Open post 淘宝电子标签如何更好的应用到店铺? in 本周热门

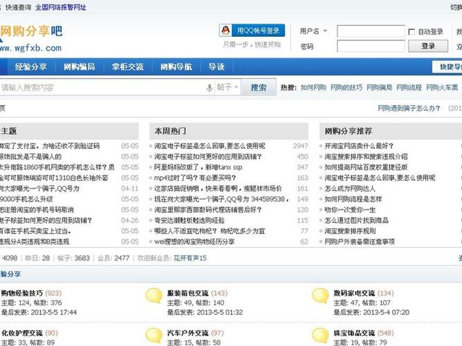208,156
